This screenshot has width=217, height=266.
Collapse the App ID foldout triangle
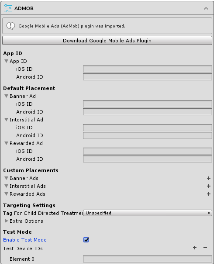pyautogui.click(x=6, y=61)
